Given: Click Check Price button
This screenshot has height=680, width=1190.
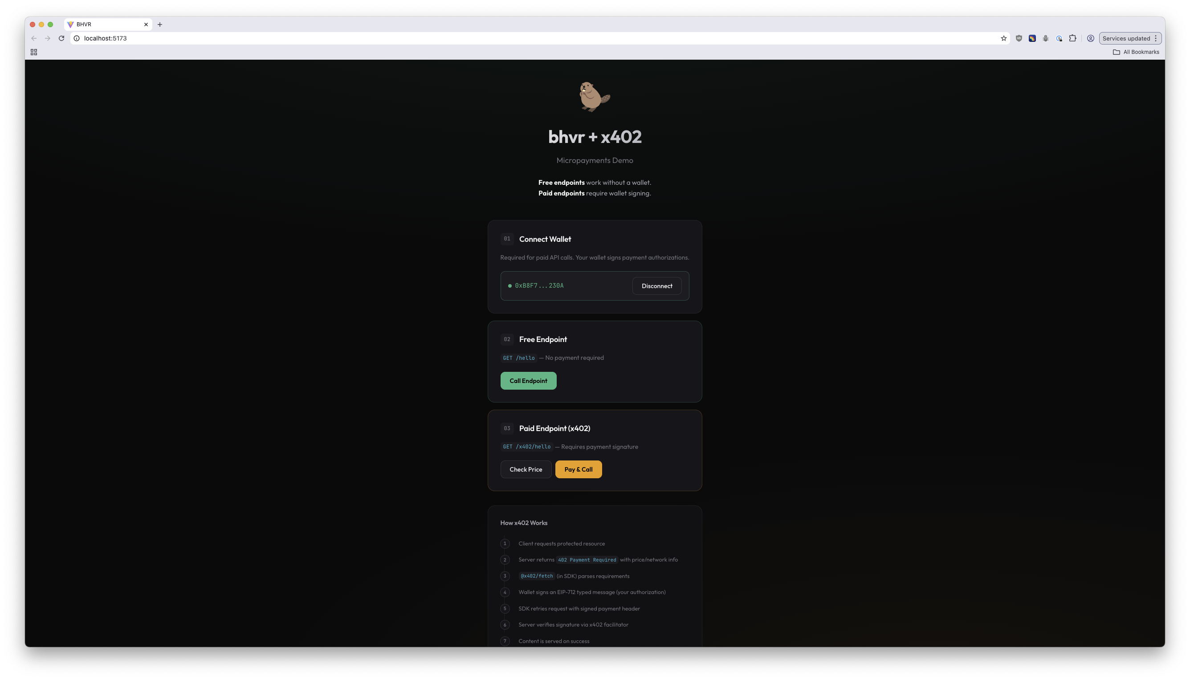Looking at the screenshot, I should 526,469.
